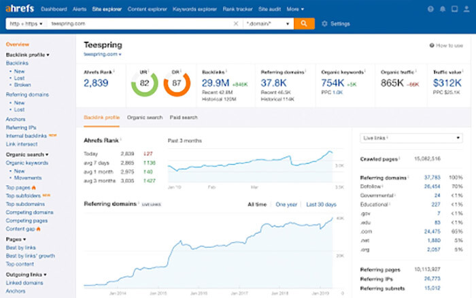The image size is (476, 298).
Task: Click the teespring.com URL input field
Action: (139, 23)
